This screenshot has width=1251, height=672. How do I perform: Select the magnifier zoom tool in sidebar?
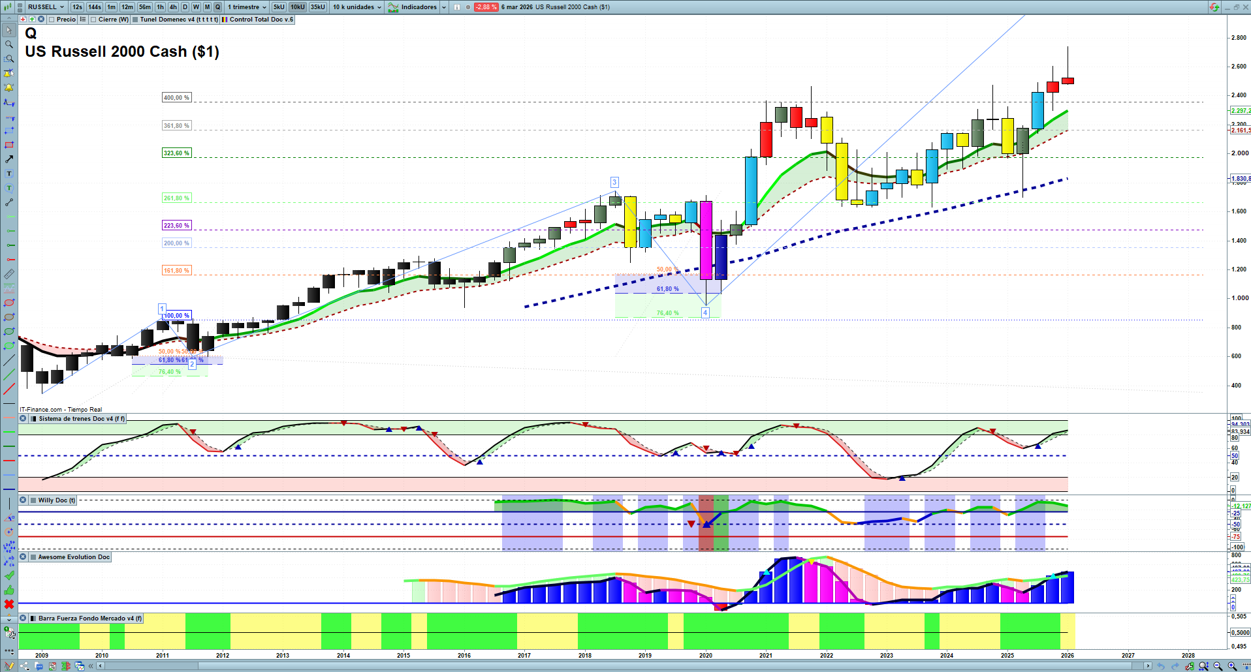pos(9,44)
